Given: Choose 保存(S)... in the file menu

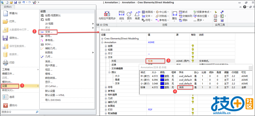Looking at the screenshot, I should 20,38.
